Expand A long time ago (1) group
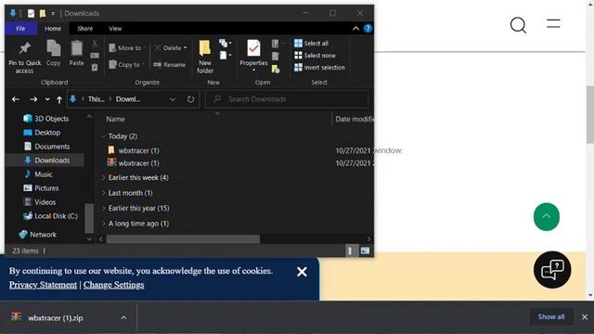The height and width of the screenshot is (334, 594). [x=103, y=224]
